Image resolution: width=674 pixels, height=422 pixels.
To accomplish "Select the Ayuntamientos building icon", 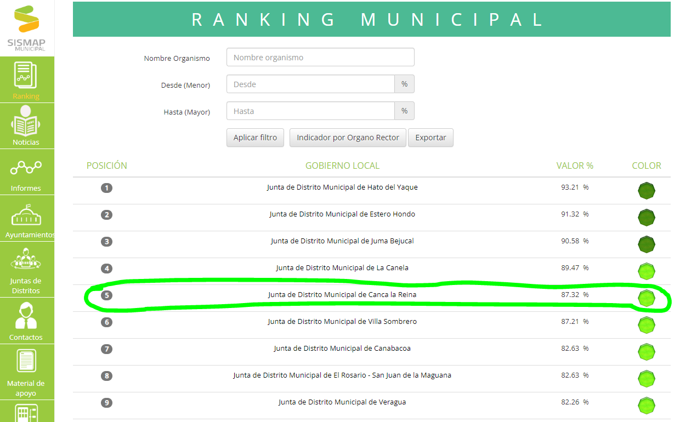I will click(26, 215).
